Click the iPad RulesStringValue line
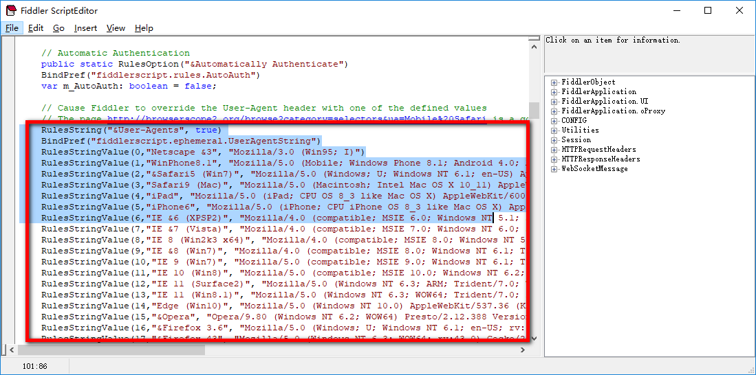Viewport: 756px width, 375px height. click(283, 196)
